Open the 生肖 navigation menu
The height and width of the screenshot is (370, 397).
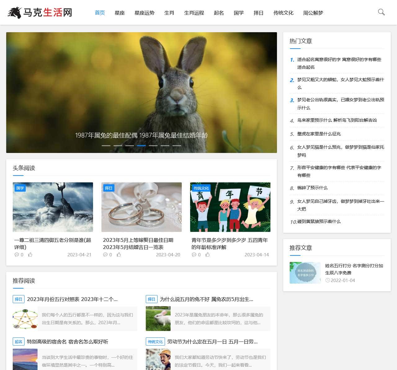pyautogui.click(x=169, y=13)
